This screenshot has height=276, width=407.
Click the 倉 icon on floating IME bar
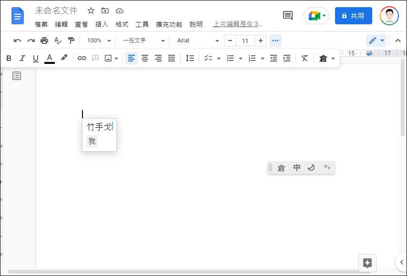pyautogui.click(x=281, y=168)
